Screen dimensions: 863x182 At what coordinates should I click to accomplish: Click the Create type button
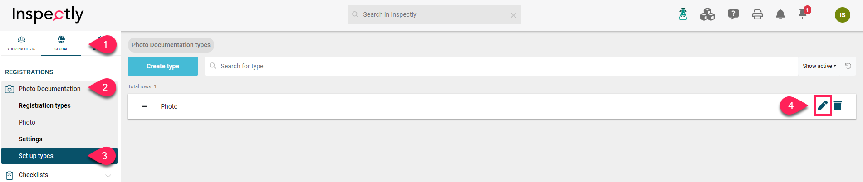(163, 66)
